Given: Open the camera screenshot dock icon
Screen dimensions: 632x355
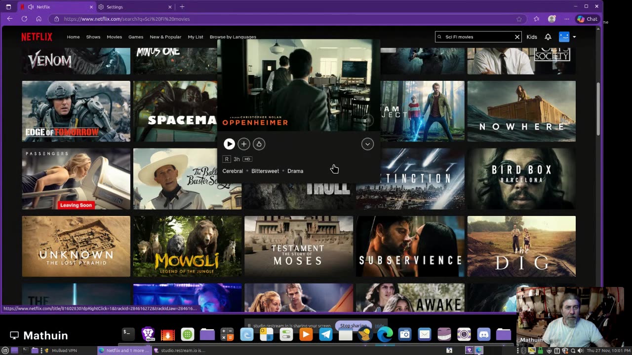Looking at the screenshot, I should point(405,335).
